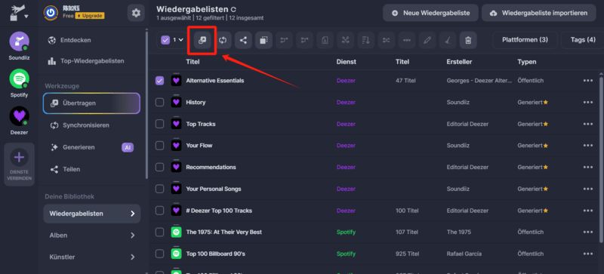This screenshot has width=604, height=274.
Task: Check the # Deezer Top 100 Tracks checkbox
Action: click(159, 211)
